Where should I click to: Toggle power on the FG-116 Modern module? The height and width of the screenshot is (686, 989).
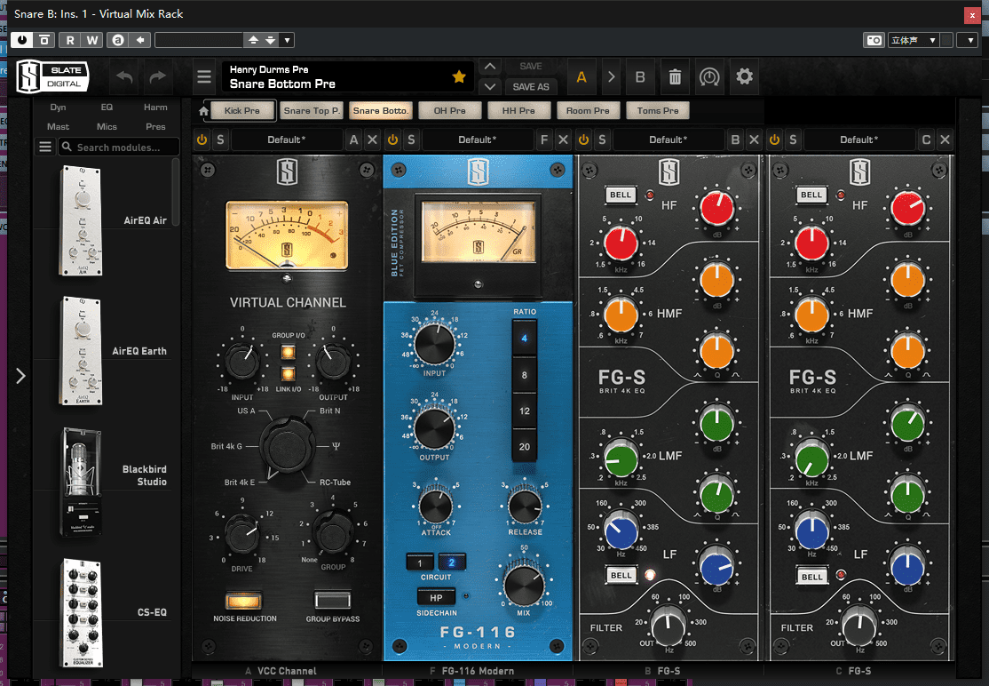coord(393,140)
